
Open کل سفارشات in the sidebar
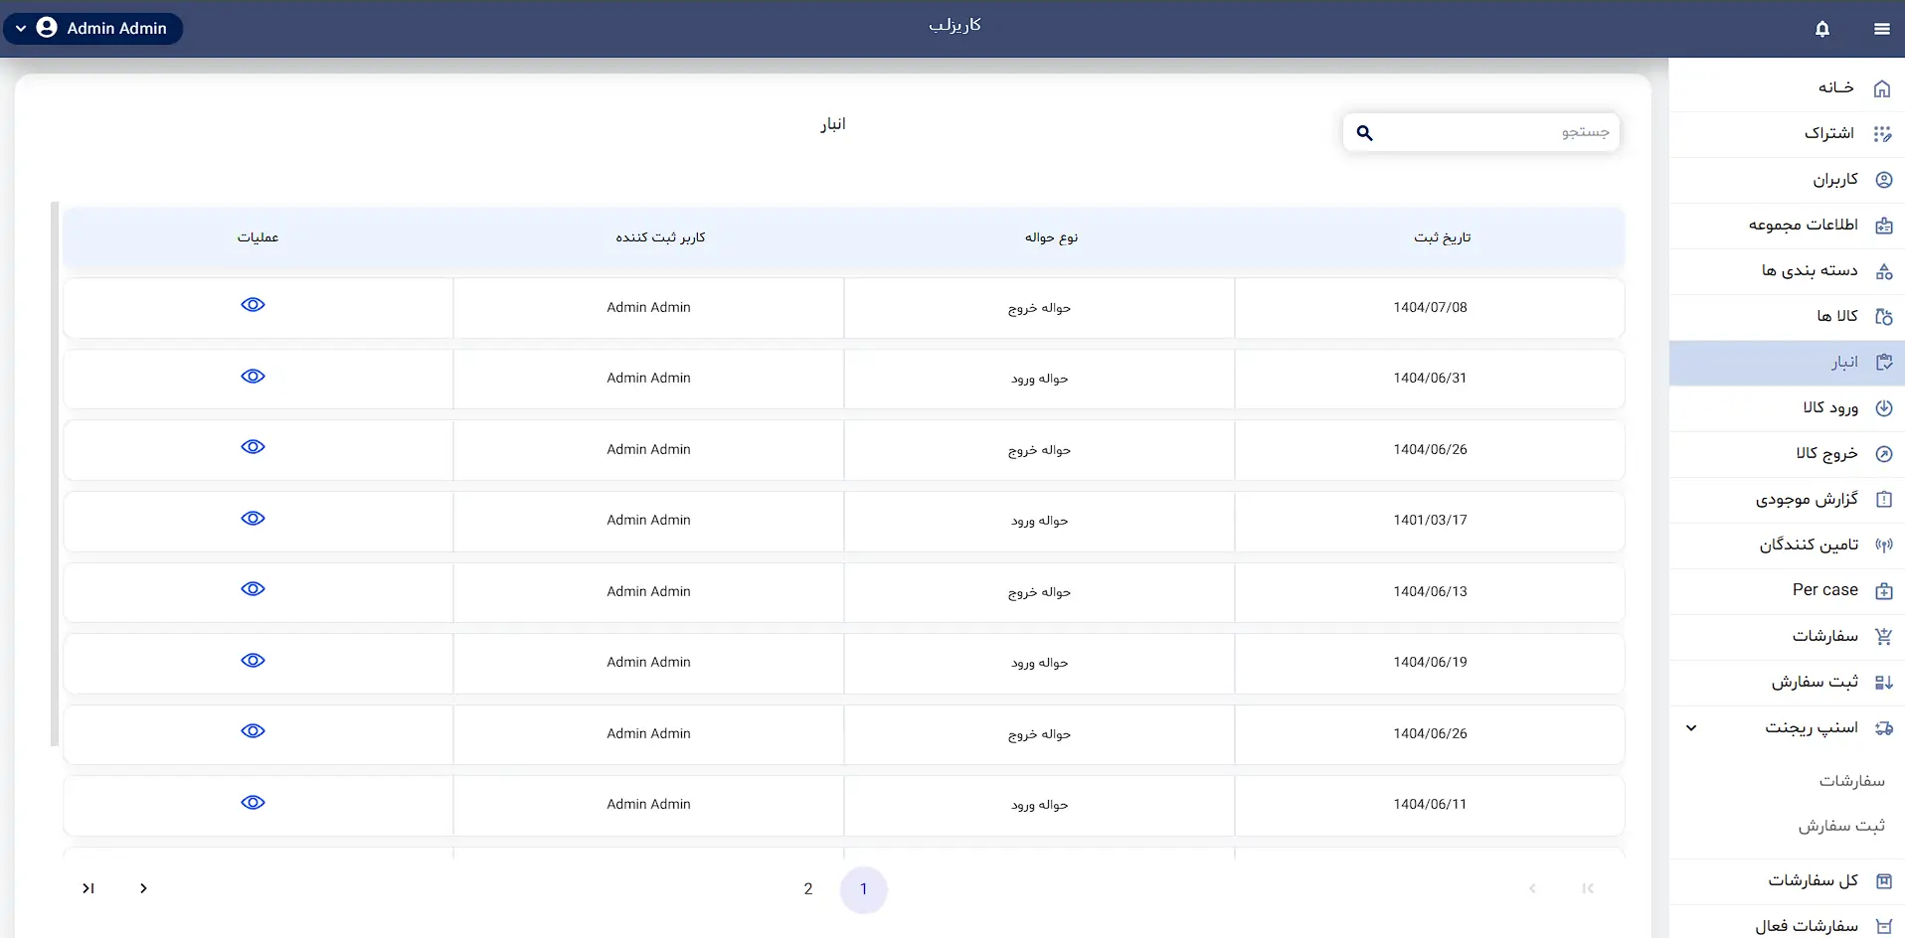point(1787,881)
